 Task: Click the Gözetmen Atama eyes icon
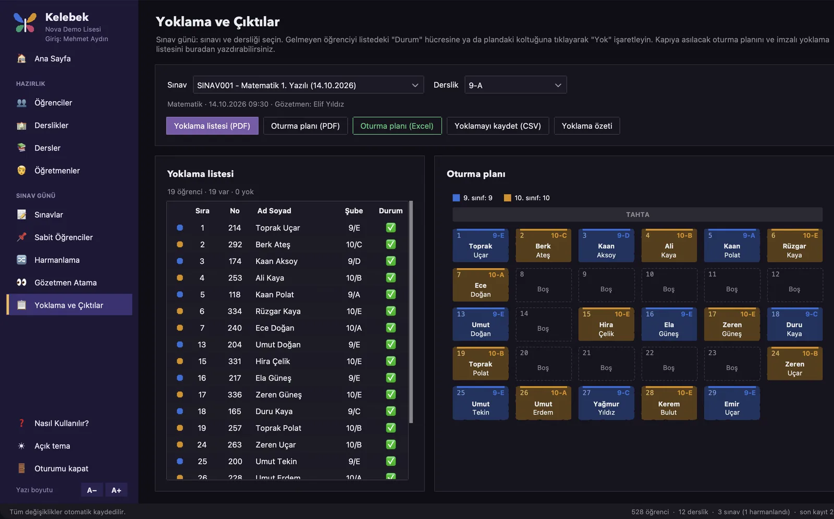tap(21, 283)
